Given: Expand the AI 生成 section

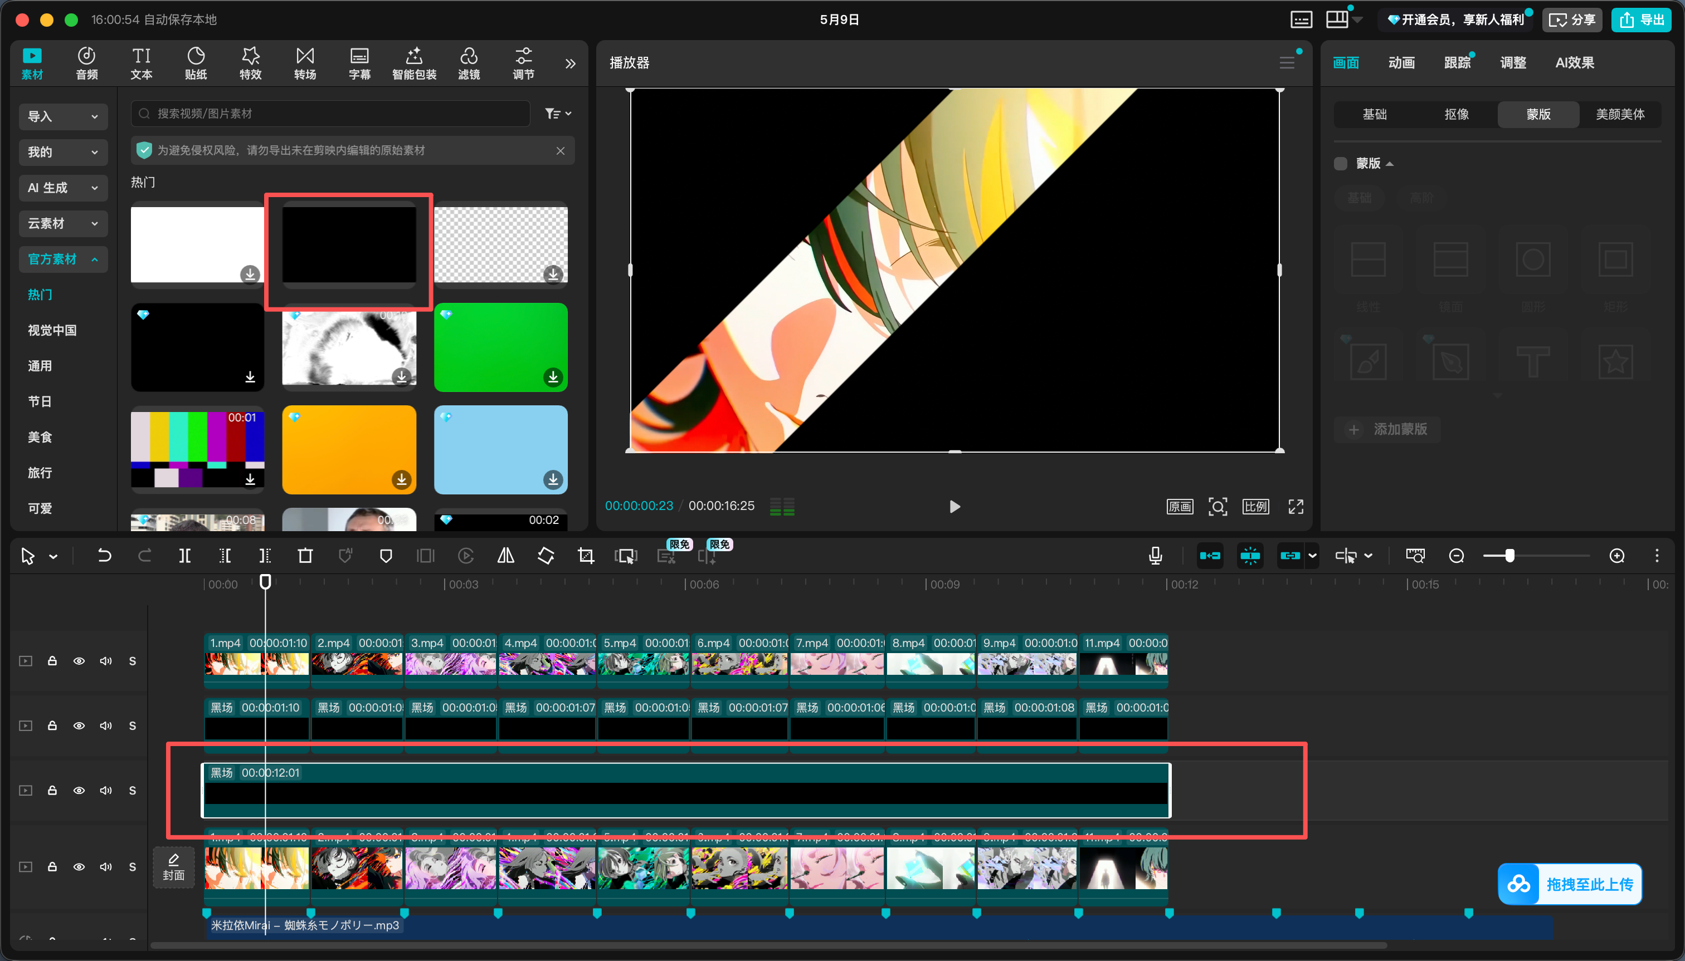Looking at the screenshot, I should [64, 188].
